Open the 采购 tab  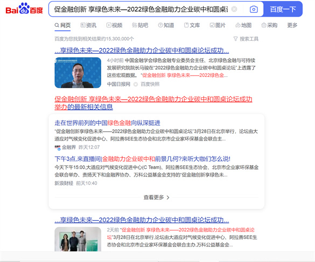tap(269, 25)
